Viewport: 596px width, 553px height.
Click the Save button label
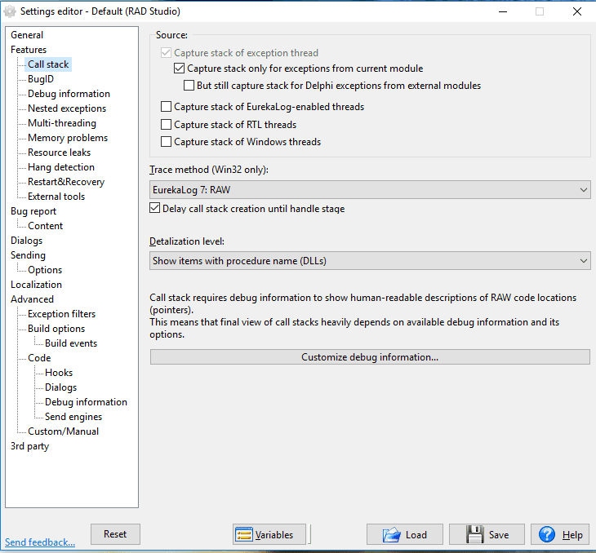point(499,535)
